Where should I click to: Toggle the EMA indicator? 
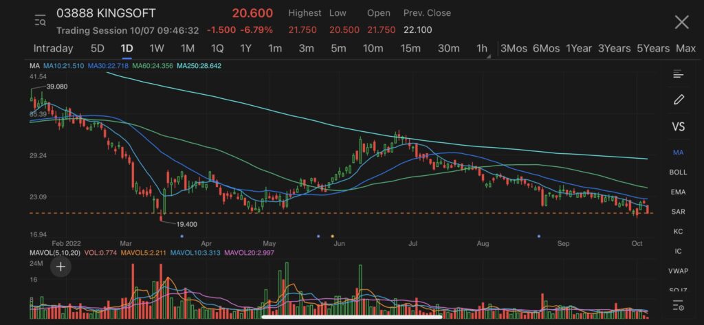click(678, 192)
